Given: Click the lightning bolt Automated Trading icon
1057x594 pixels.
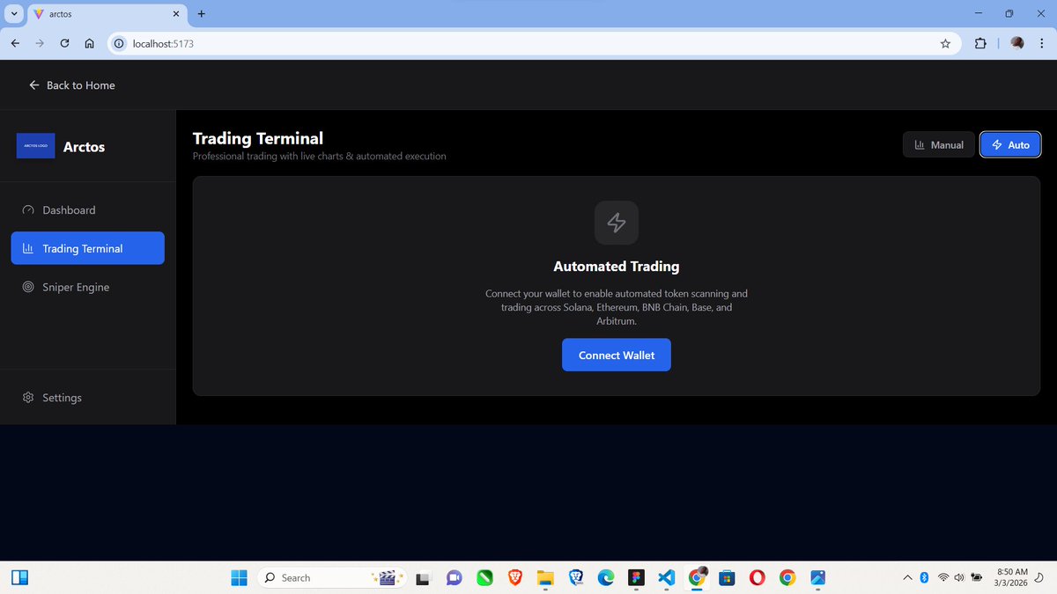Looking at the screenshot, I should (x=617, y=223).
